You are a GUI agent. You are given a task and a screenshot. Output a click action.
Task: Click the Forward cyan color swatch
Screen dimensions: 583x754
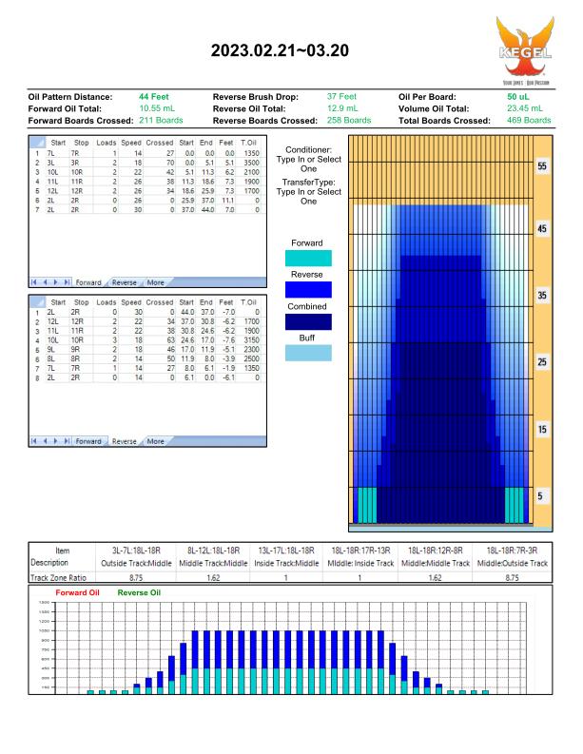pos(308,258)
